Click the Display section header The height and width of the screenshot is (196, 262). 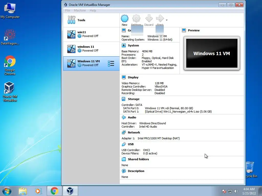click(x=133, y=77)
